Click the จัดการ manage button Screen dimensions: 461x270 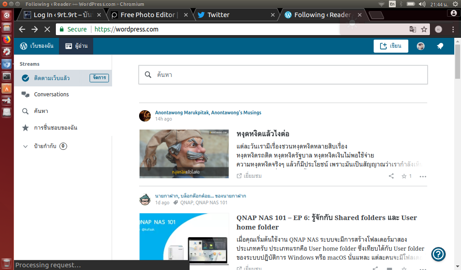pos(99,77)
